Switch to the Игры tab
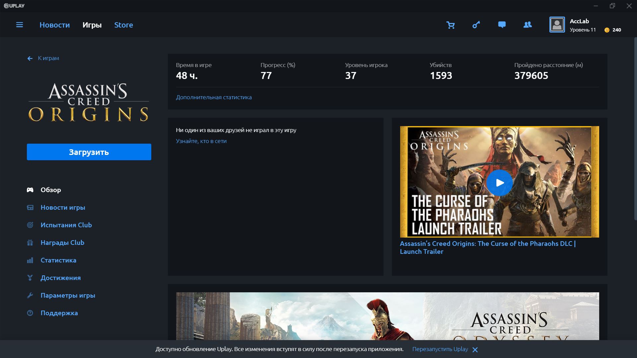The height and width of the screenshot is (358, 637). 92,25
